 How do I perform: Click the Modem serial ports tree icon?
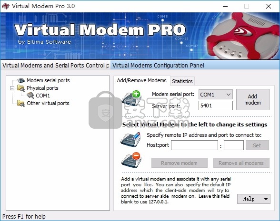pyautogui.click(x=21, y=80)
